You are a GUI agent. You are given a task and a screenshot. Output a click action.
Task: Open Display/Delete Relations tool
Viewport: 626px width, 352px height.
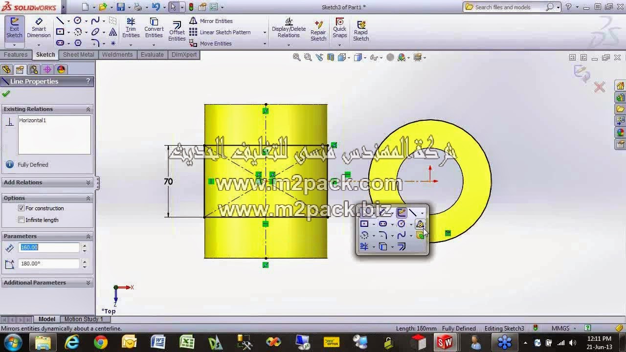pyautogui.click(x=289, y=28)
